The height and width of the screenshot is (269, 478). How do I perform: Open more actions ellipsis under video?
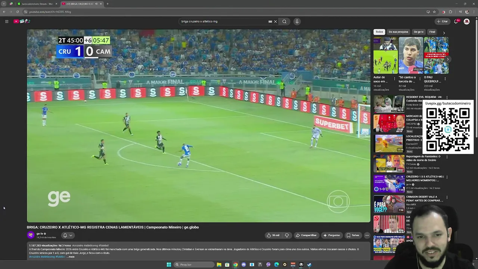[x=367, y=235]
